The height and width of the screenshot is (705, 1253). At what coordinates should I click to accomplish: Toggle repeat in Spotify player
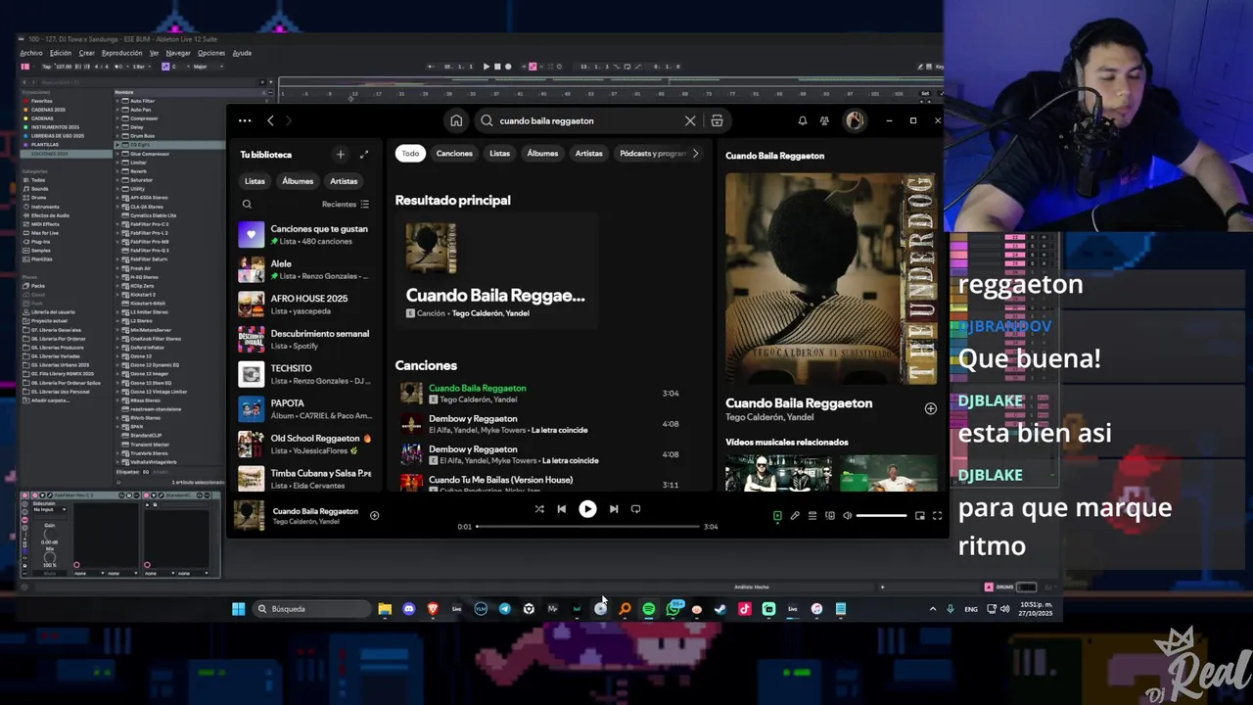(x=635, y=509)
